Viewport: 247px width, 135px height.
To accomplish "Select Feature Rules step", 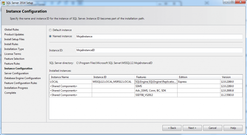I will (x=12, y=64).
